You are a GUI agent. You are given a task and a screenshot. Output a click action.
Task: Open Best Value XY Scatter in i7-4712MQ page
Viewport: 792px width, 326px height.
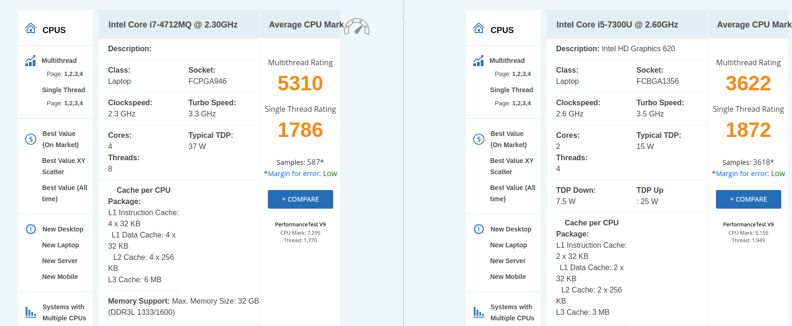coord(64,166)
